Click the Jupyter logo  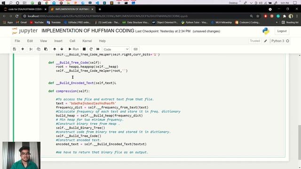pos(25,31)
